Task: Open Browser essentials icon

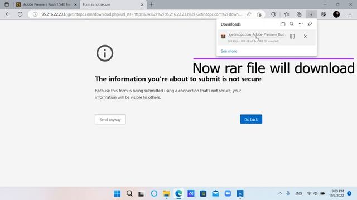Action: [x=324, y=14]
